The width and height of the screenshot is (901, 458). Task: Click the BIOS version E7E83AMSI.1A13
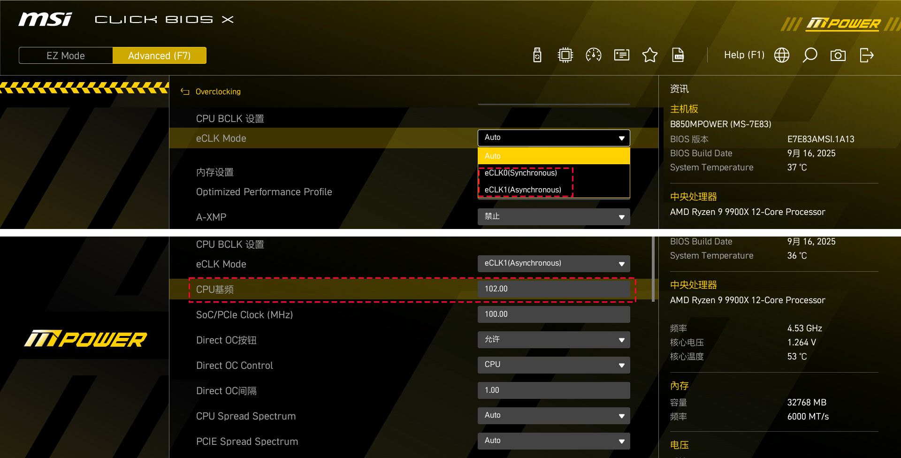821,139
